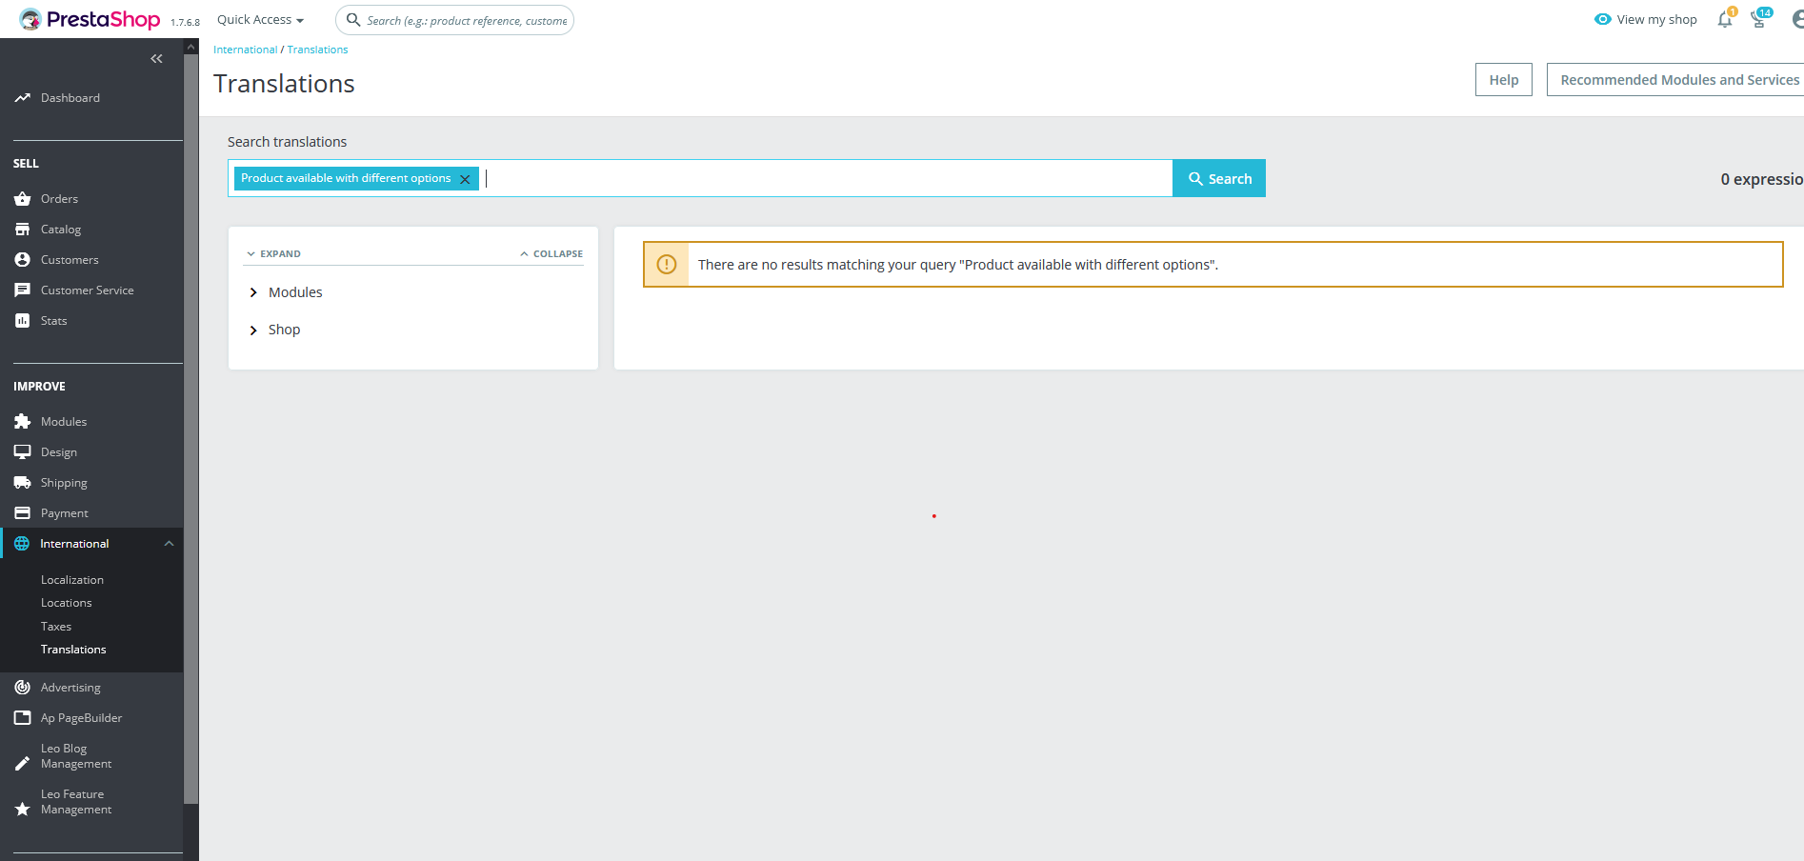Screen dimensions: 1804x861
Task: Click the Orders basket icon
Action: 23,199
